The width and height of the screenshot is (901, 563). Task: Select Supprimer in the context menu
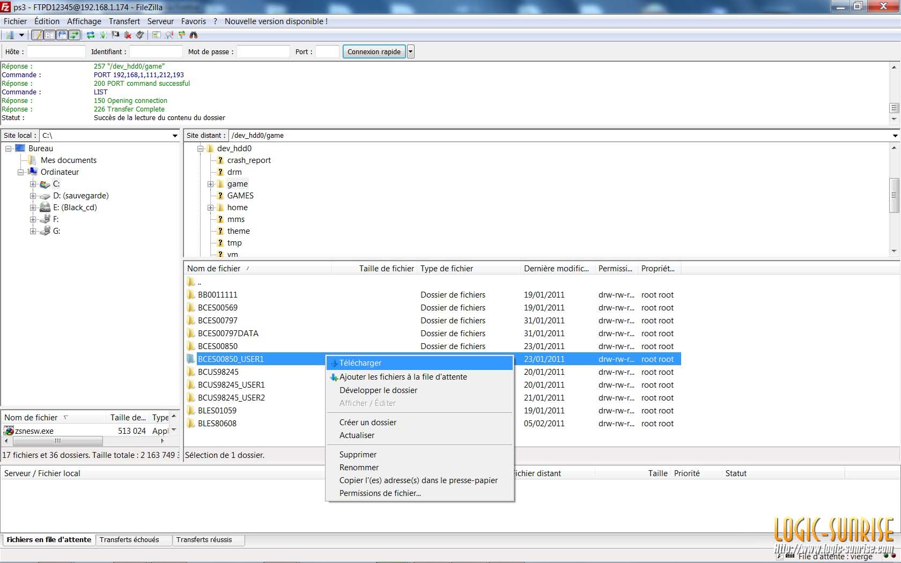click(x=358, y=455)
